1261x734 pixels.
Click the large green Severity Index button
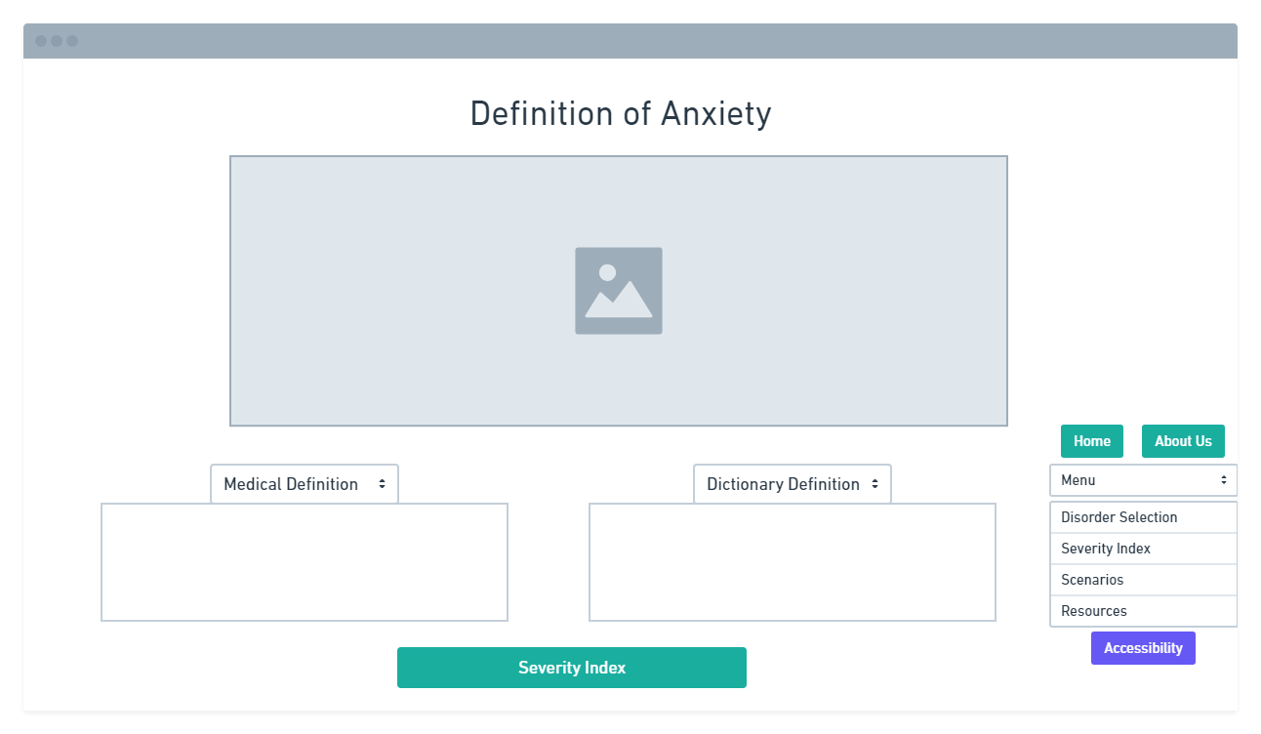pyautogui.click(x=572, y=668)
